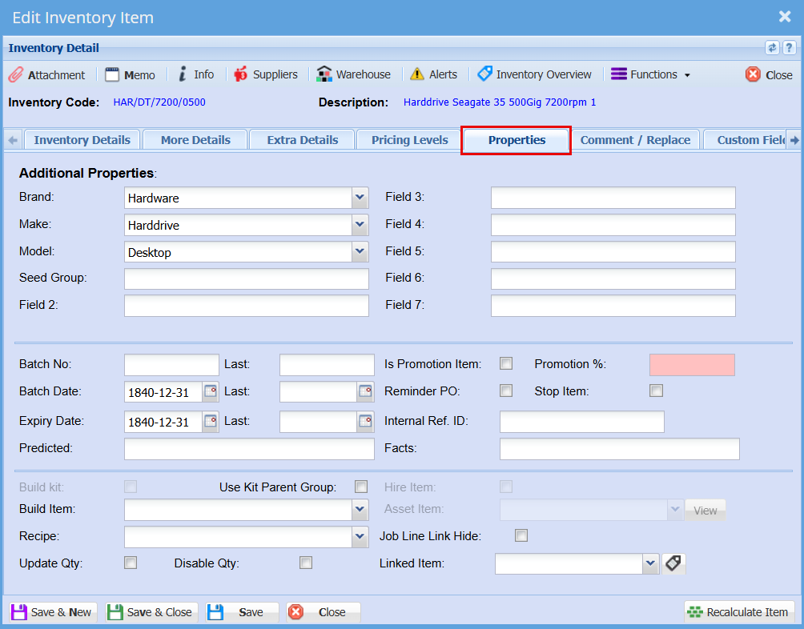Click the Internal Ref. ID input field
The image size is (804, 629).
pyautogui.click(x=581, y=422)
